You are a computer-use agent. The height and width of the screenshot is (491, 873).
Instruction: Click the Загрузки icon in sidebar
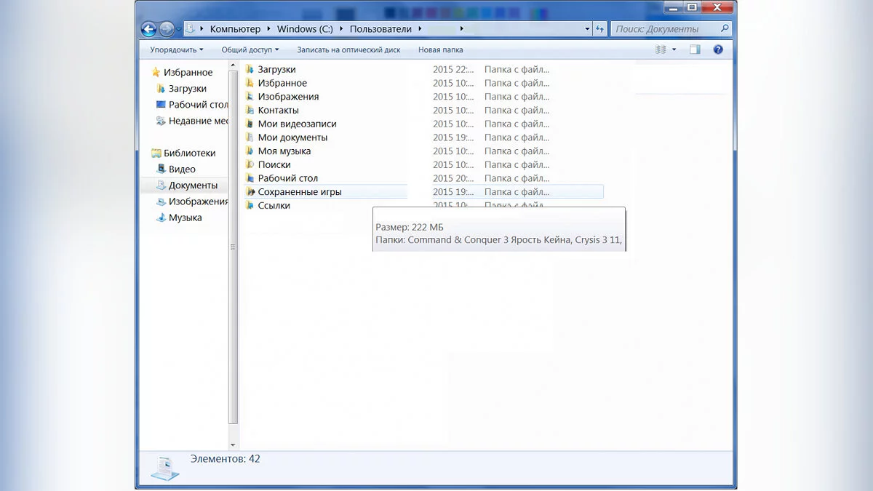point(161,89)
